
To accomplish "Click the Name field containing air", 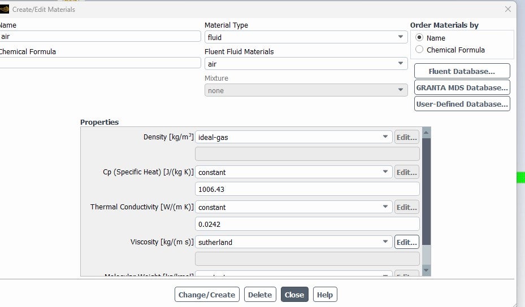I will [100, 37].
